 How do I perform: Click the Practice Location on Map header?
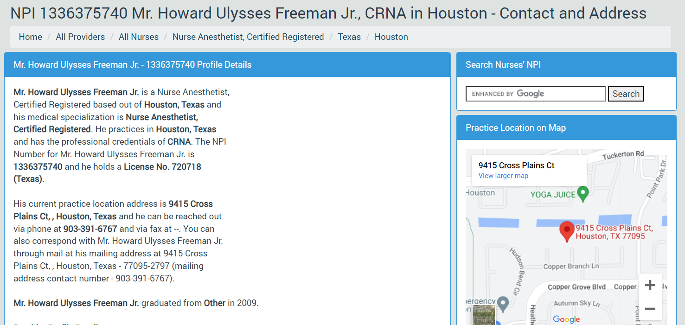click(566, 127)
